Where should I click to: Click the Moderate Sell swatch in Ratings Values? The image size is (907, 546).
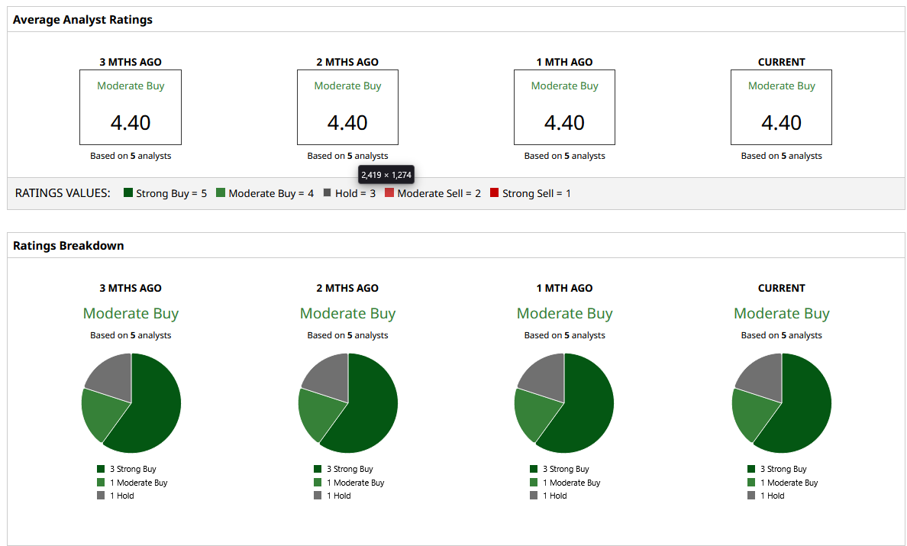click(x=389, y=192)
